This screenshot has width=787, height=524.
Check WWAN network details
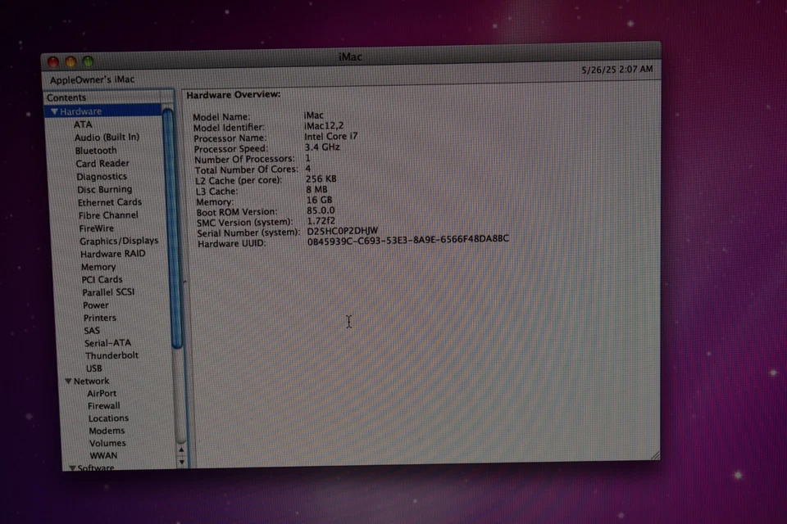[103, 455]
